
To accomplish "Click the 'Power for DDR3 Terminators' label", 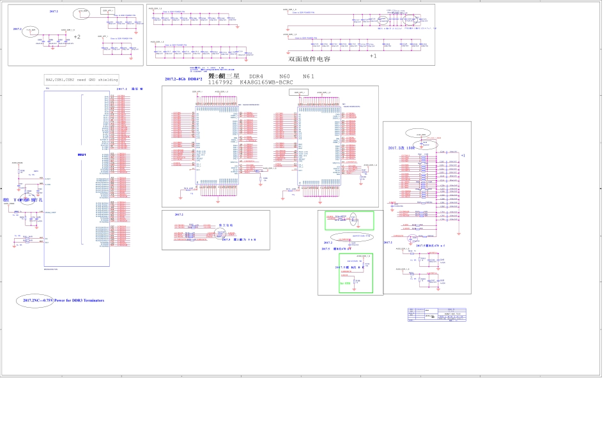I will tap(80, 300).
